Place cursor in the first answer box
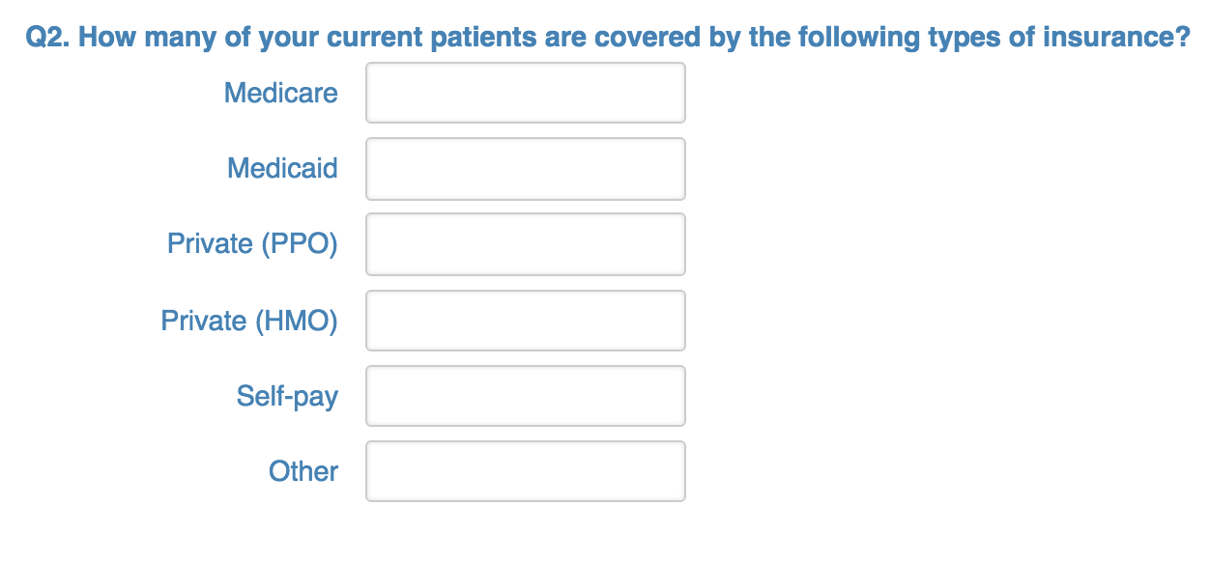The height and width of the screenshot is (562, 1210). point(525,93)
